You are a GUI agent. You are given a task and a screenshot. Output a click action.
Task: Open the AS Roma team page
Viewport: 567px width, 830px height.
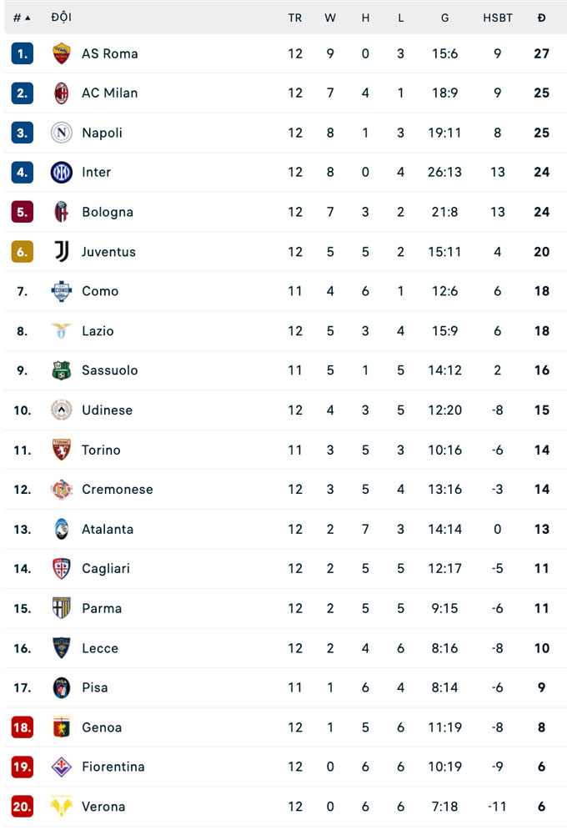(x=108, y=53)
